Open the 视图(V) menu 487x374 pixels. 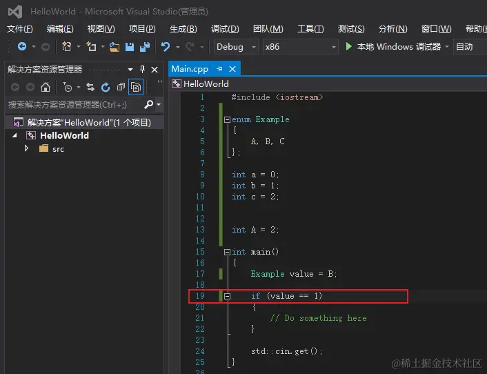click(101, 29)
